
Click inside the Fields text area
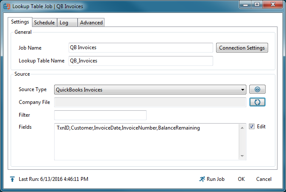(x=147, y=142)
